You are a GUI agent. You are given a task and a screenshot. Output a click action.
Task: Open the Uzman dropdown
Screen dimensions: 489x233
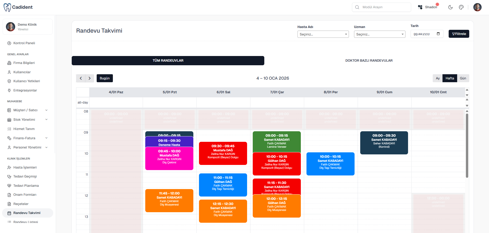point(379,34)
